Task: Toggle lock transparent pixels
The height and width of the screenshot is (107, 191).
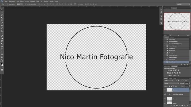Action: coord(169,86)
